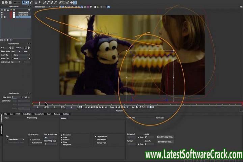Click Track Forward button
The height and width of the screenshot is (162, 243).
127,107
